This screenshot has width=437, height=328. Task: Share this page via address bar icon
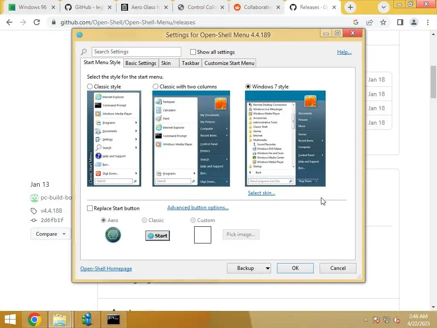coord(370,22)
